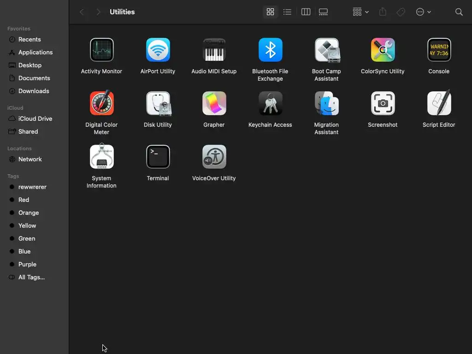Switch to icon view
This screenshot has height=354, width=472.
270,12
